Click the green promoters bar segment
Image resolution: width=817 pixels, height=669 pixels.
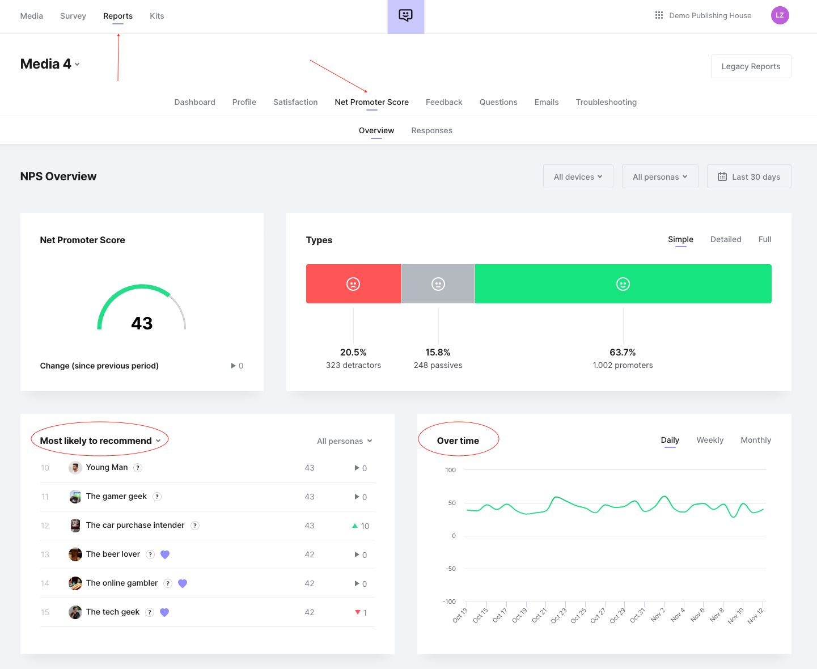623,283
